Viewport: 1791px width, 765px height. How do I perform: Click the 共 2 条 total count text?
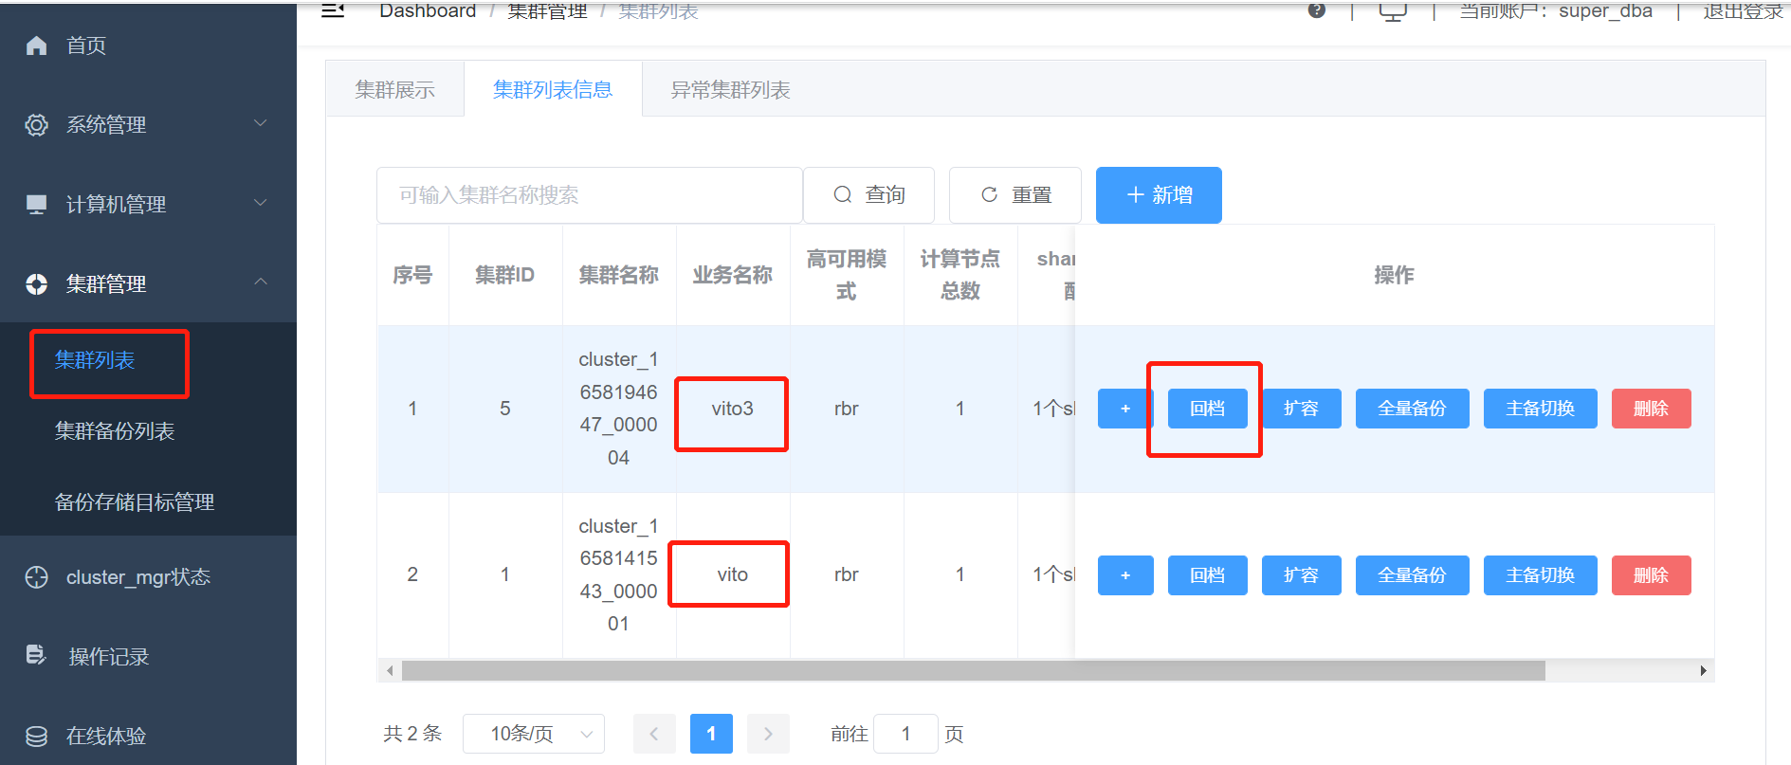click(412, 734)
